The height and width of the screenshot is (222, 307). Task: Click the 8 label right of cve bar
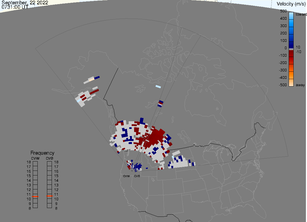pos(56,208)
